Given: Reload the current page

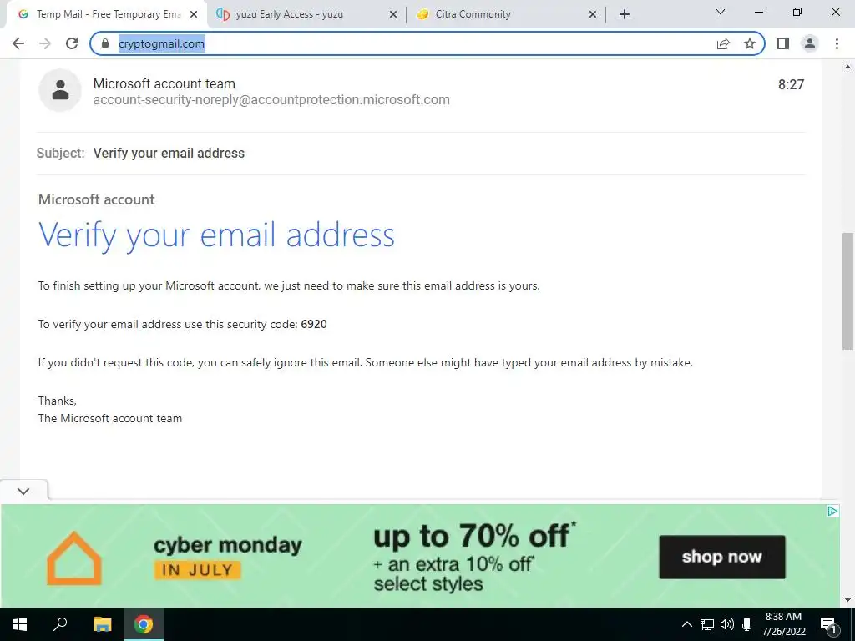Looking at the screenshot, I should coord(72,43).
